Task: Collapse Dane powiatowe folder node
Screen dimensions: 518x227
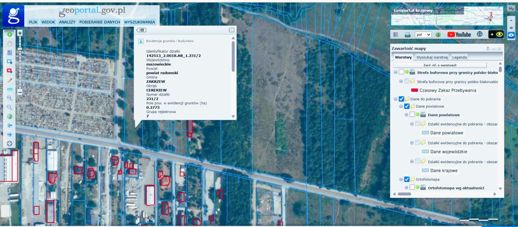Action: click(401, 106)
